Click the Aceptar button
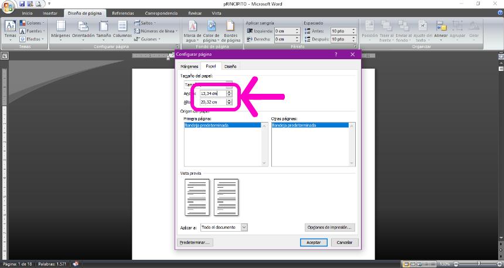Screen dimensions: 504x268 tap(314, 242)
